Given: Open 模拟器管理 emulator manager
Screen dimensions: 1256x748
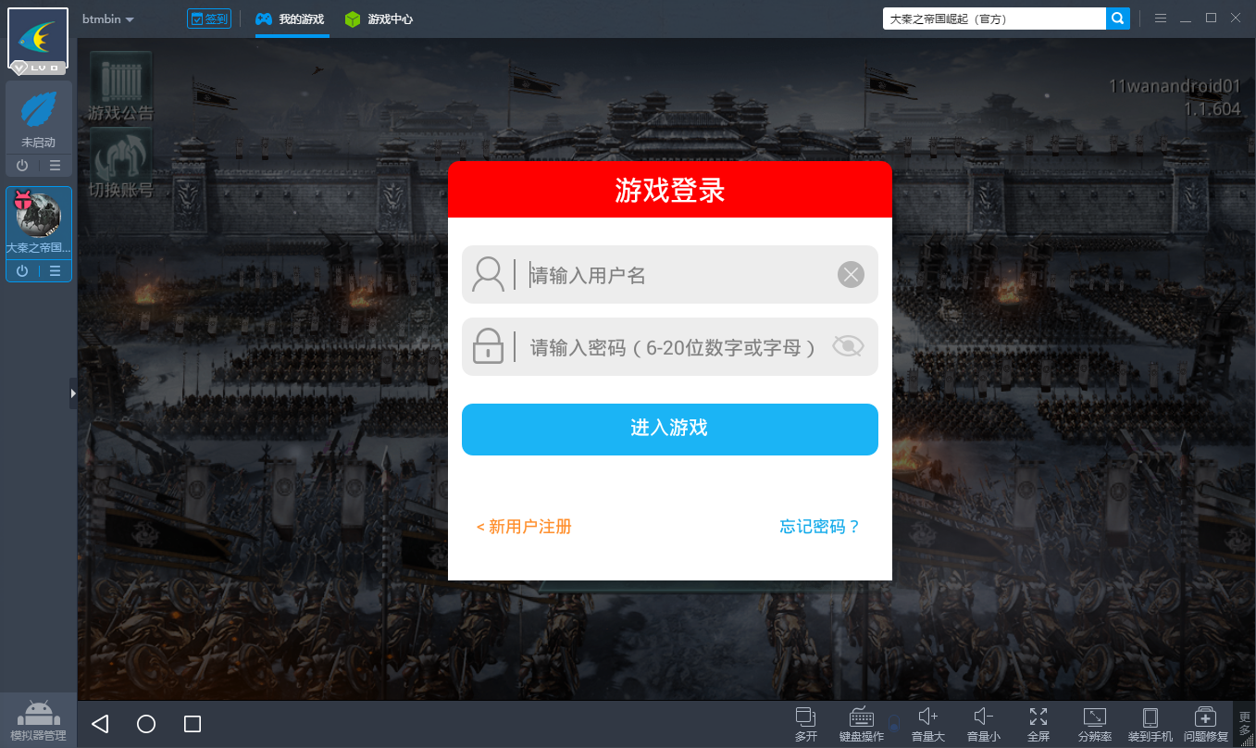Looking at the screenshot, I should pos(38,721).
